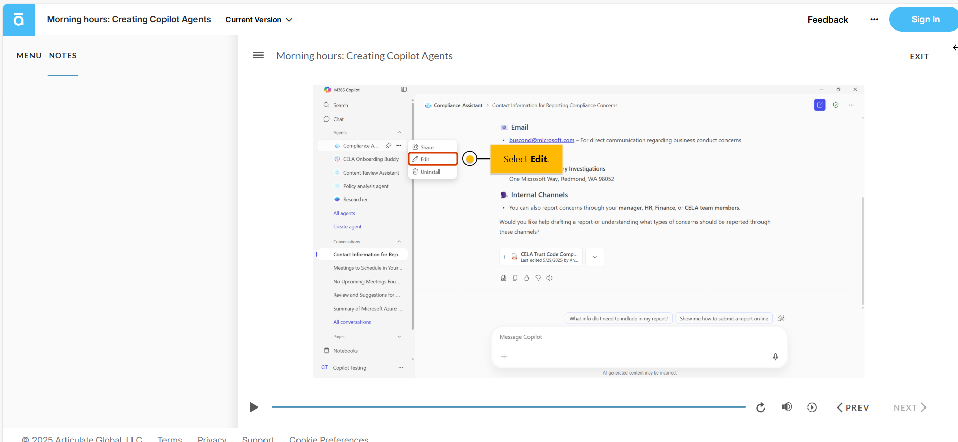Open the CELA Trust Code reference card
This screenshot has height=442, width=958.
[x=541, y=257]
